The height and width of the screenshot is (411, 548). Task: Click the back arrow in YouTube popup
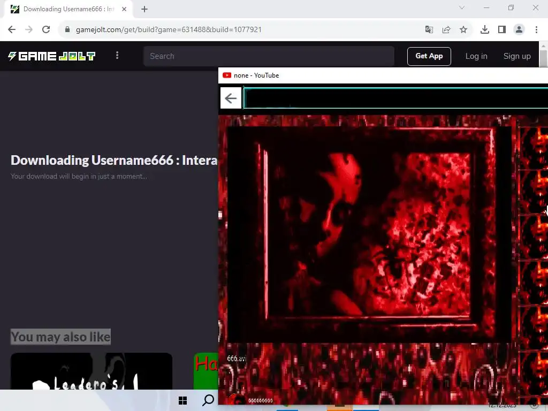231,98
